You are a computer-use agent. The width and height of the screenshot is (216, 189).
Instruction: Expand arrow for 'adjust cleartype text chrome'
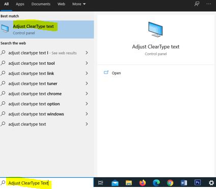87,93
